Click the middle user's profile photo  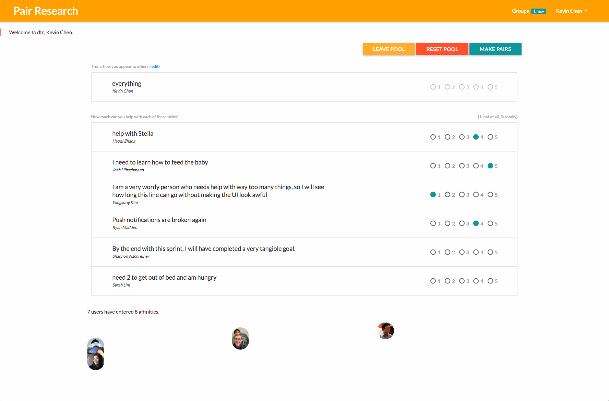point(240,338)
